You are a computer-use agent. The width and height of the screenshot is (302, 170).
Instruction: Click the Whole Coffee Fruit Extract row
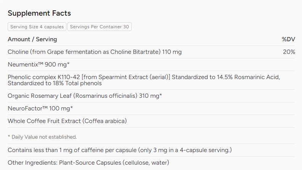pyautogui.click(x=152, y=121)
